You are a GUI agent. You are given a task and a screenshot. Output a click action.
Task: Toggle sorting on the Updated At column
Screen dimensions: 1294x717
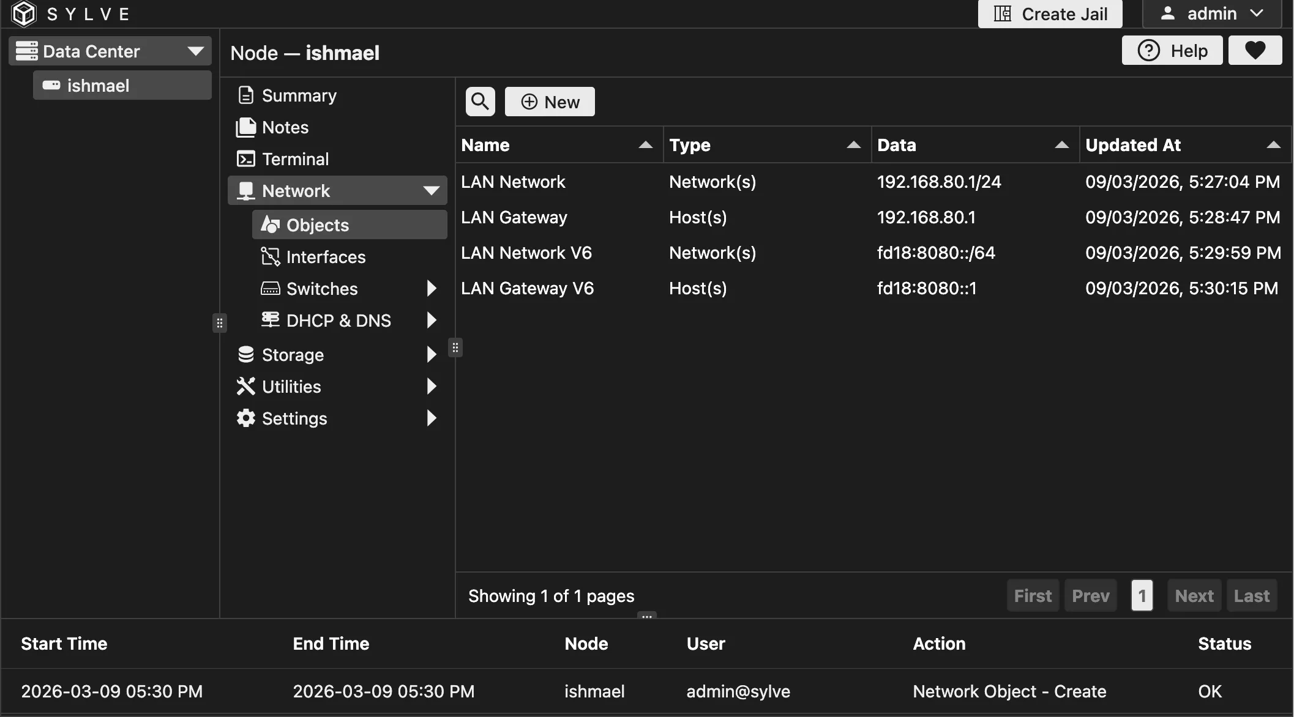[x=1273, y=145]
